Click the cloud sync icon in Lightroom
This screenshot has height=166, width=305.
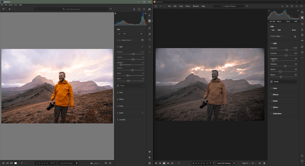(149, 9)
